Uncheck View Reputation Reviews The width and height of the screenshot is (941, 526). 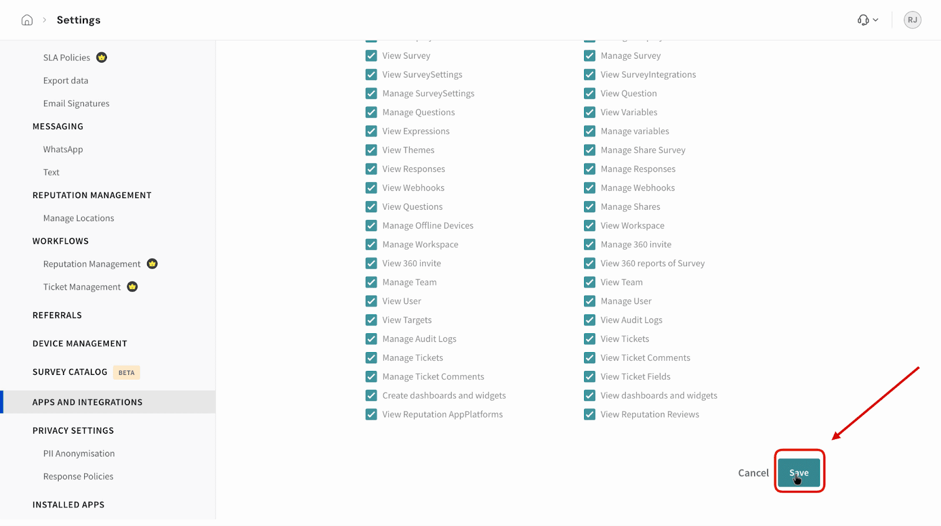point(589,414)
